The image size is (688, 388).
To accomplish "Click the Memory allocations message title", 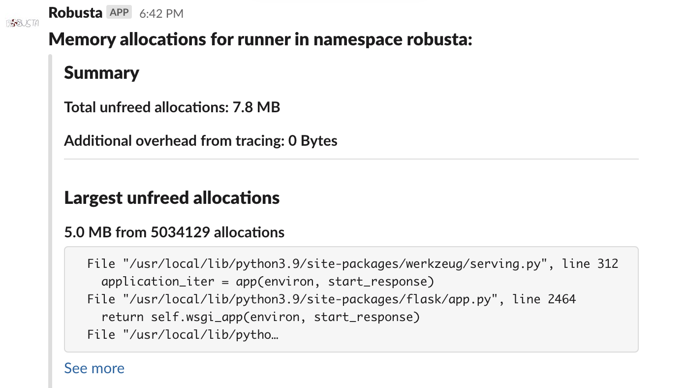I will [x=260, y=39].
